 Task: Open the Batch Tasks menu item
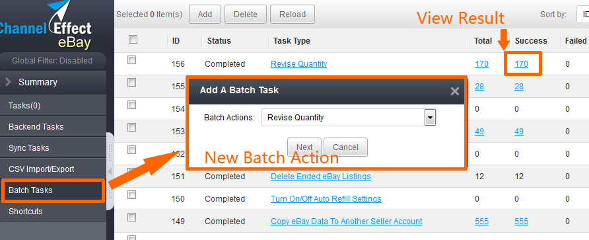point(53,190)
